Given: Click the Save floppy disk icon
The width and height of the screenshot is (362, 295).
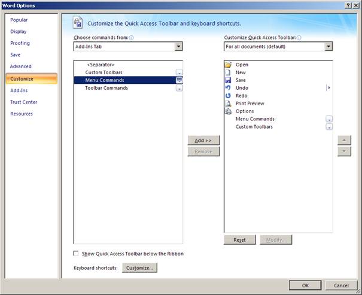Looking at the screenshot, I should coord(228,80).
